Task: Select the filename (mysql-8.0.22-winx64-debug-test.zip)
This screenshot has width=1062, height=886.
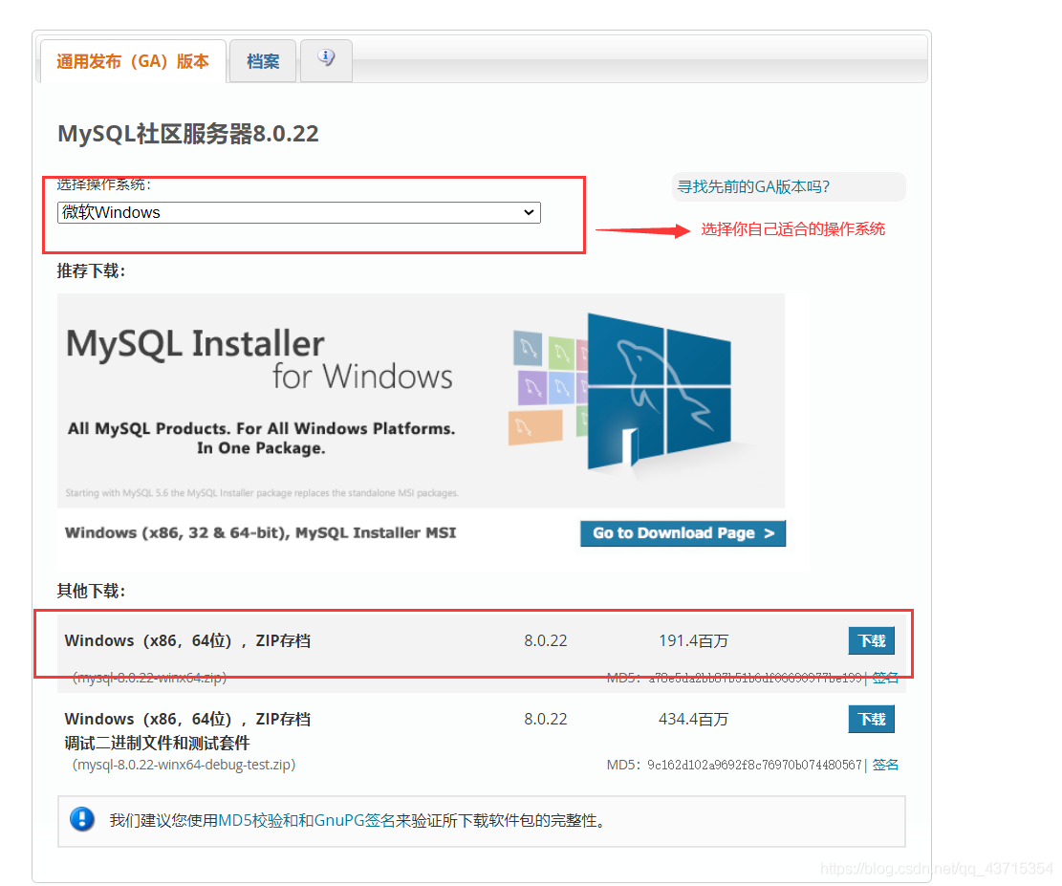Action: (184, 765)
